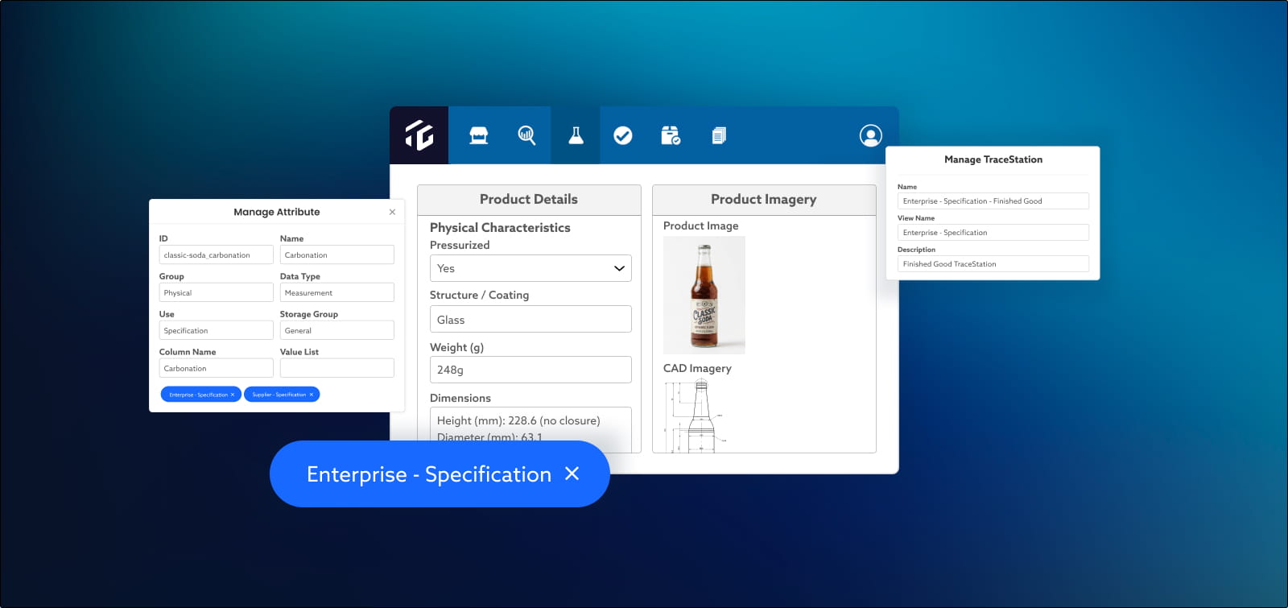The height and width of the screenshot is (608, 1288).
Task: Open the CAD Imagery bottle drawing
Action: click(697, 416)
